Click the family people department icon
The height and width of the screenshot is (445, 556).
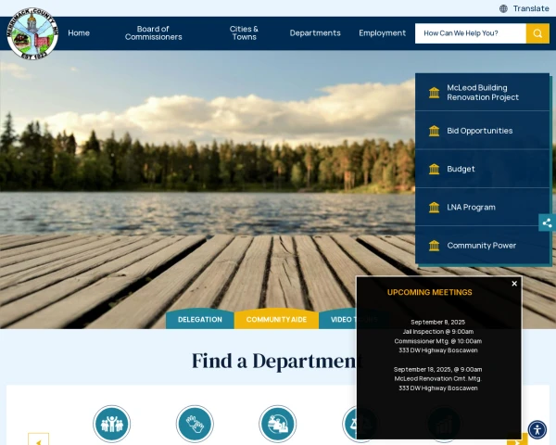pos(112,424)
